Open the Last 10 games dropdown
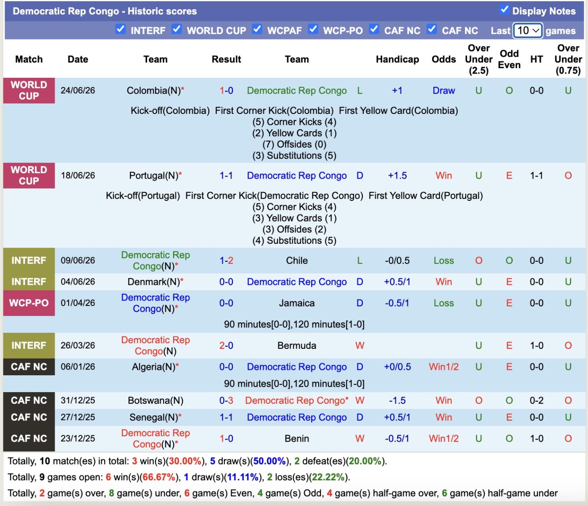Image resolution: width=588 pixels, height=506 pixels. pyautogui.click(x=528, y=31)
